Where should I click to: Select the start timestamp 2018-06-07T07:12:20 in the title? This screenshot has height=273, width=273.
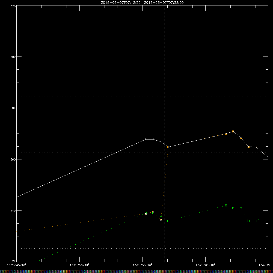point(121,3)
